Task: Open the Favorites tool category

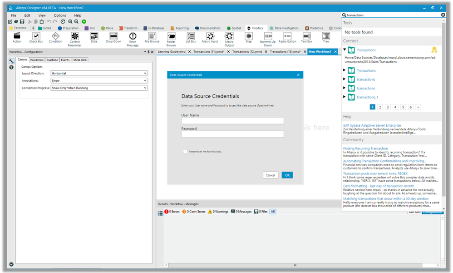Action: click(x=17, y=28)
